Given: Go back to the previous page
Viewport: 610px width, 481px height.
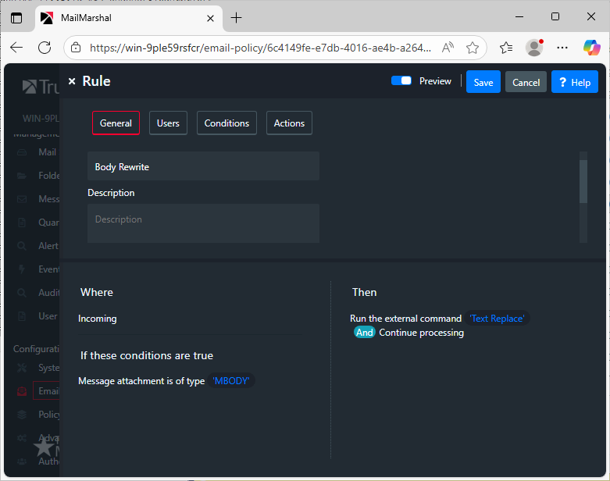Looking at the screenshot, I should point(16,48).
